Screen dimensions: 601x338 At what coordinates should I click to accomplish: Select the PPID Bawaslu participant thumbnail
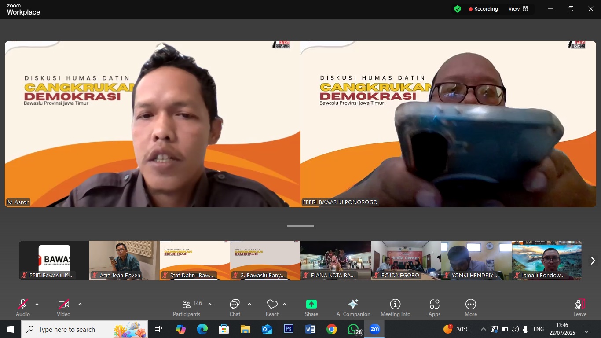click(54, 261)
